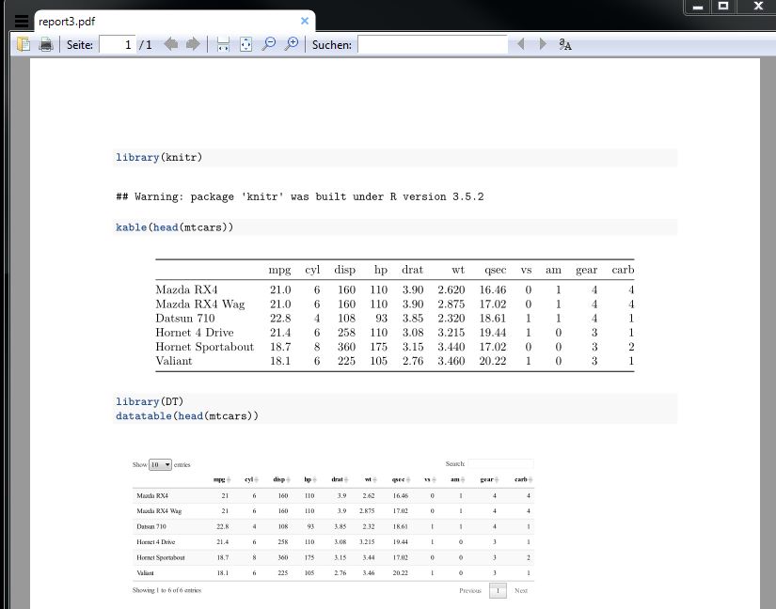Sort datatable by cyl column header

(x=249, y=479)
